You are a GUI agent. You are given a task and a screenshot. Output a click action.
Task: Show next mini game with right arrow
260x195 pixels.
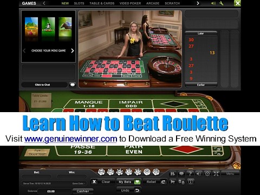(x=73, y=51)
